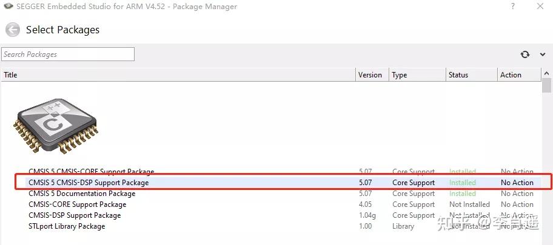Viewport: 553px width, 245px height.
Task: Sort by the Type column header
Action: tap(416, 75)
